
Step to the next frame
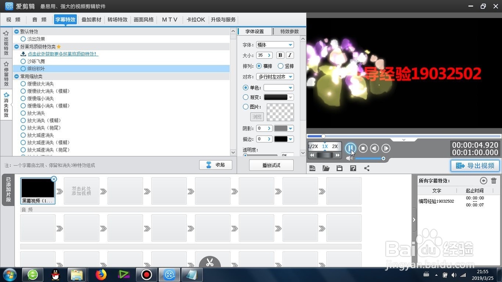(x=386, y=148)
